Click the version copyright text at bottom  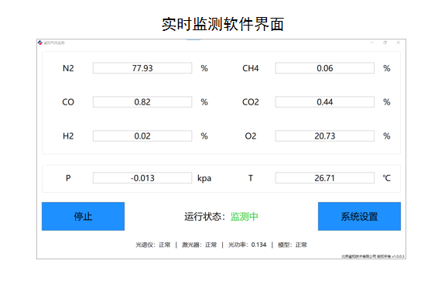[x=372, y=256]
